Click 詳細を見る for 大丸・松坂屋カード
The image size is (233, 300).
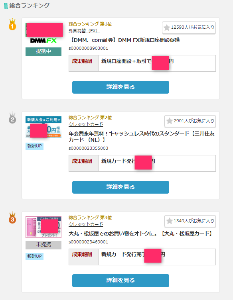point(120,280)
